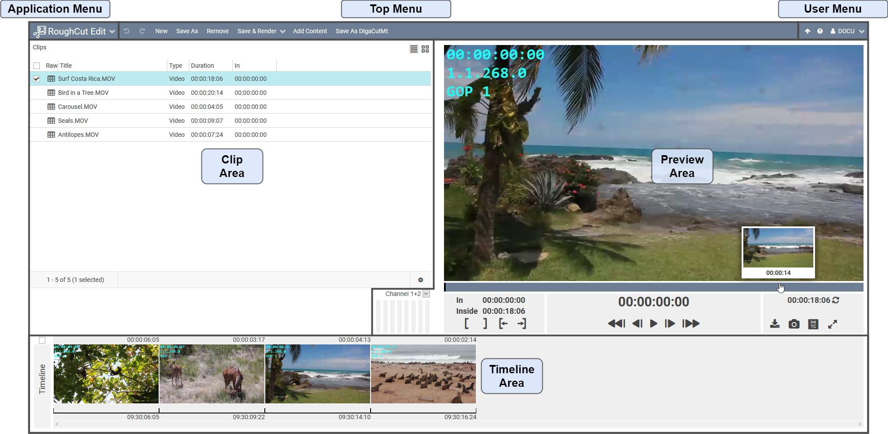Viewport: 888px width, 434px height.
Task: Take a snapshot with camera icon
Action: 794,324
